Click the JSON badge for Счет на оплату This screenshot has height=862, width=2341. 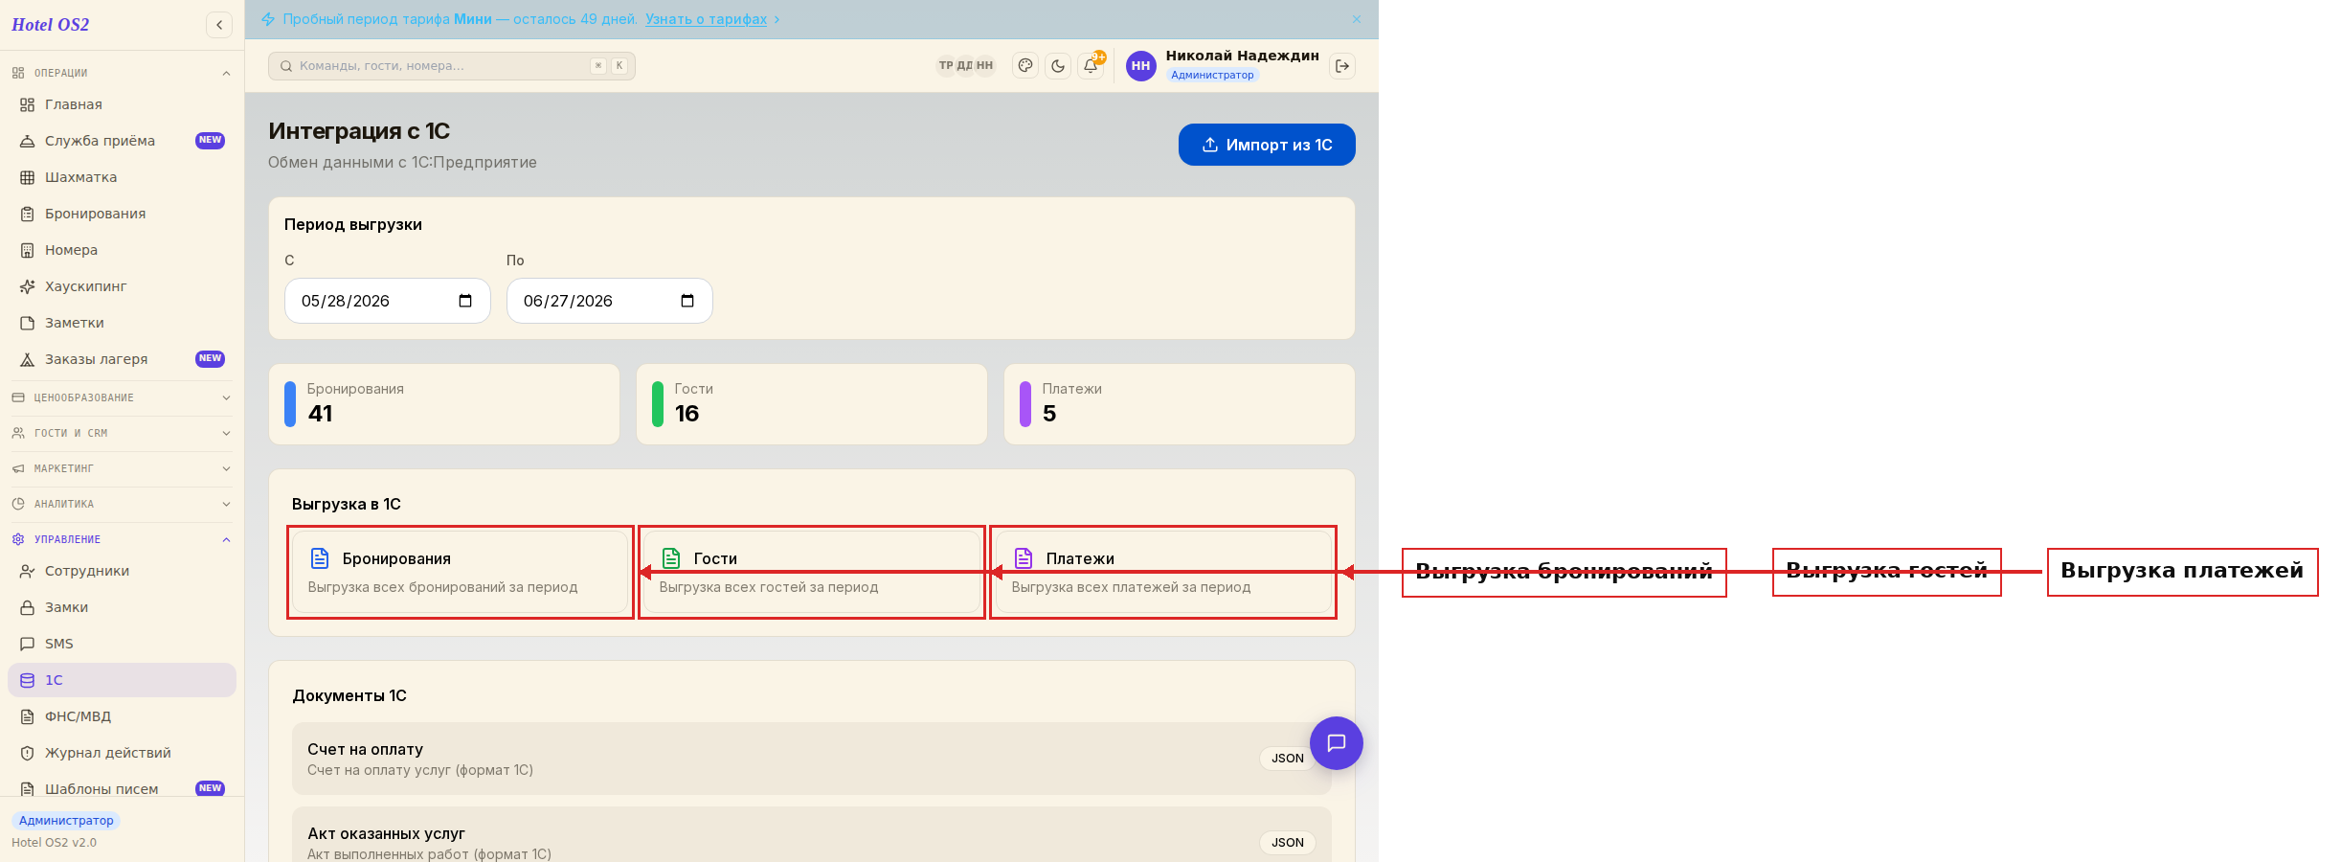pos(1287,759)
